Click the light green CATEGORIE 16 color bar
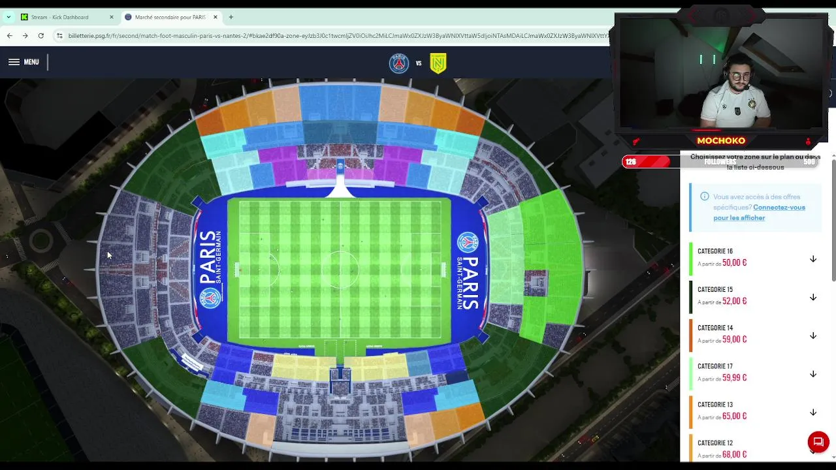836x470 pixels. tap(690, 258)
